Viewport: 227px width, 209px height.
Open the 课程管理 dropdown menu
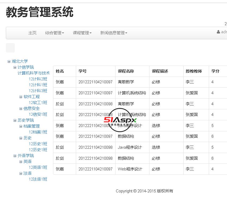[82, 33]
